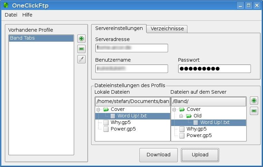Collapse the Old folder on server

[181, 116]
